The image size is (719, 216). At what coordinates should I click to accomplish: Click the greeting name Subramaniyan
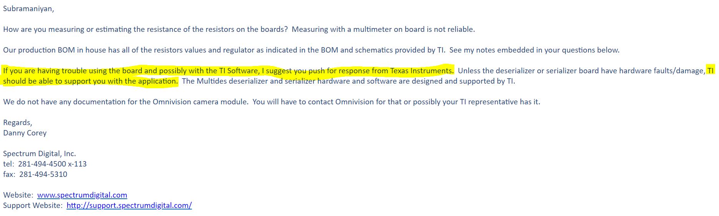(x=28, y=8)
